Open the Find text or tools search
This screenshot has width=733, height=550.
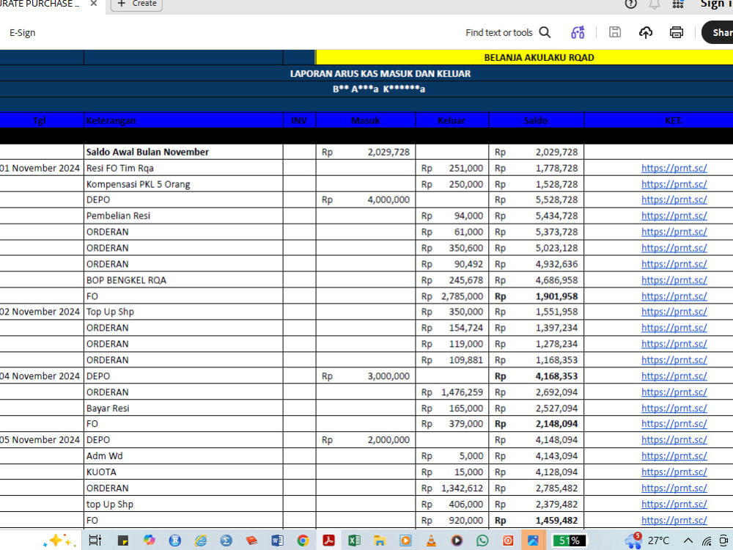point(508,33)
